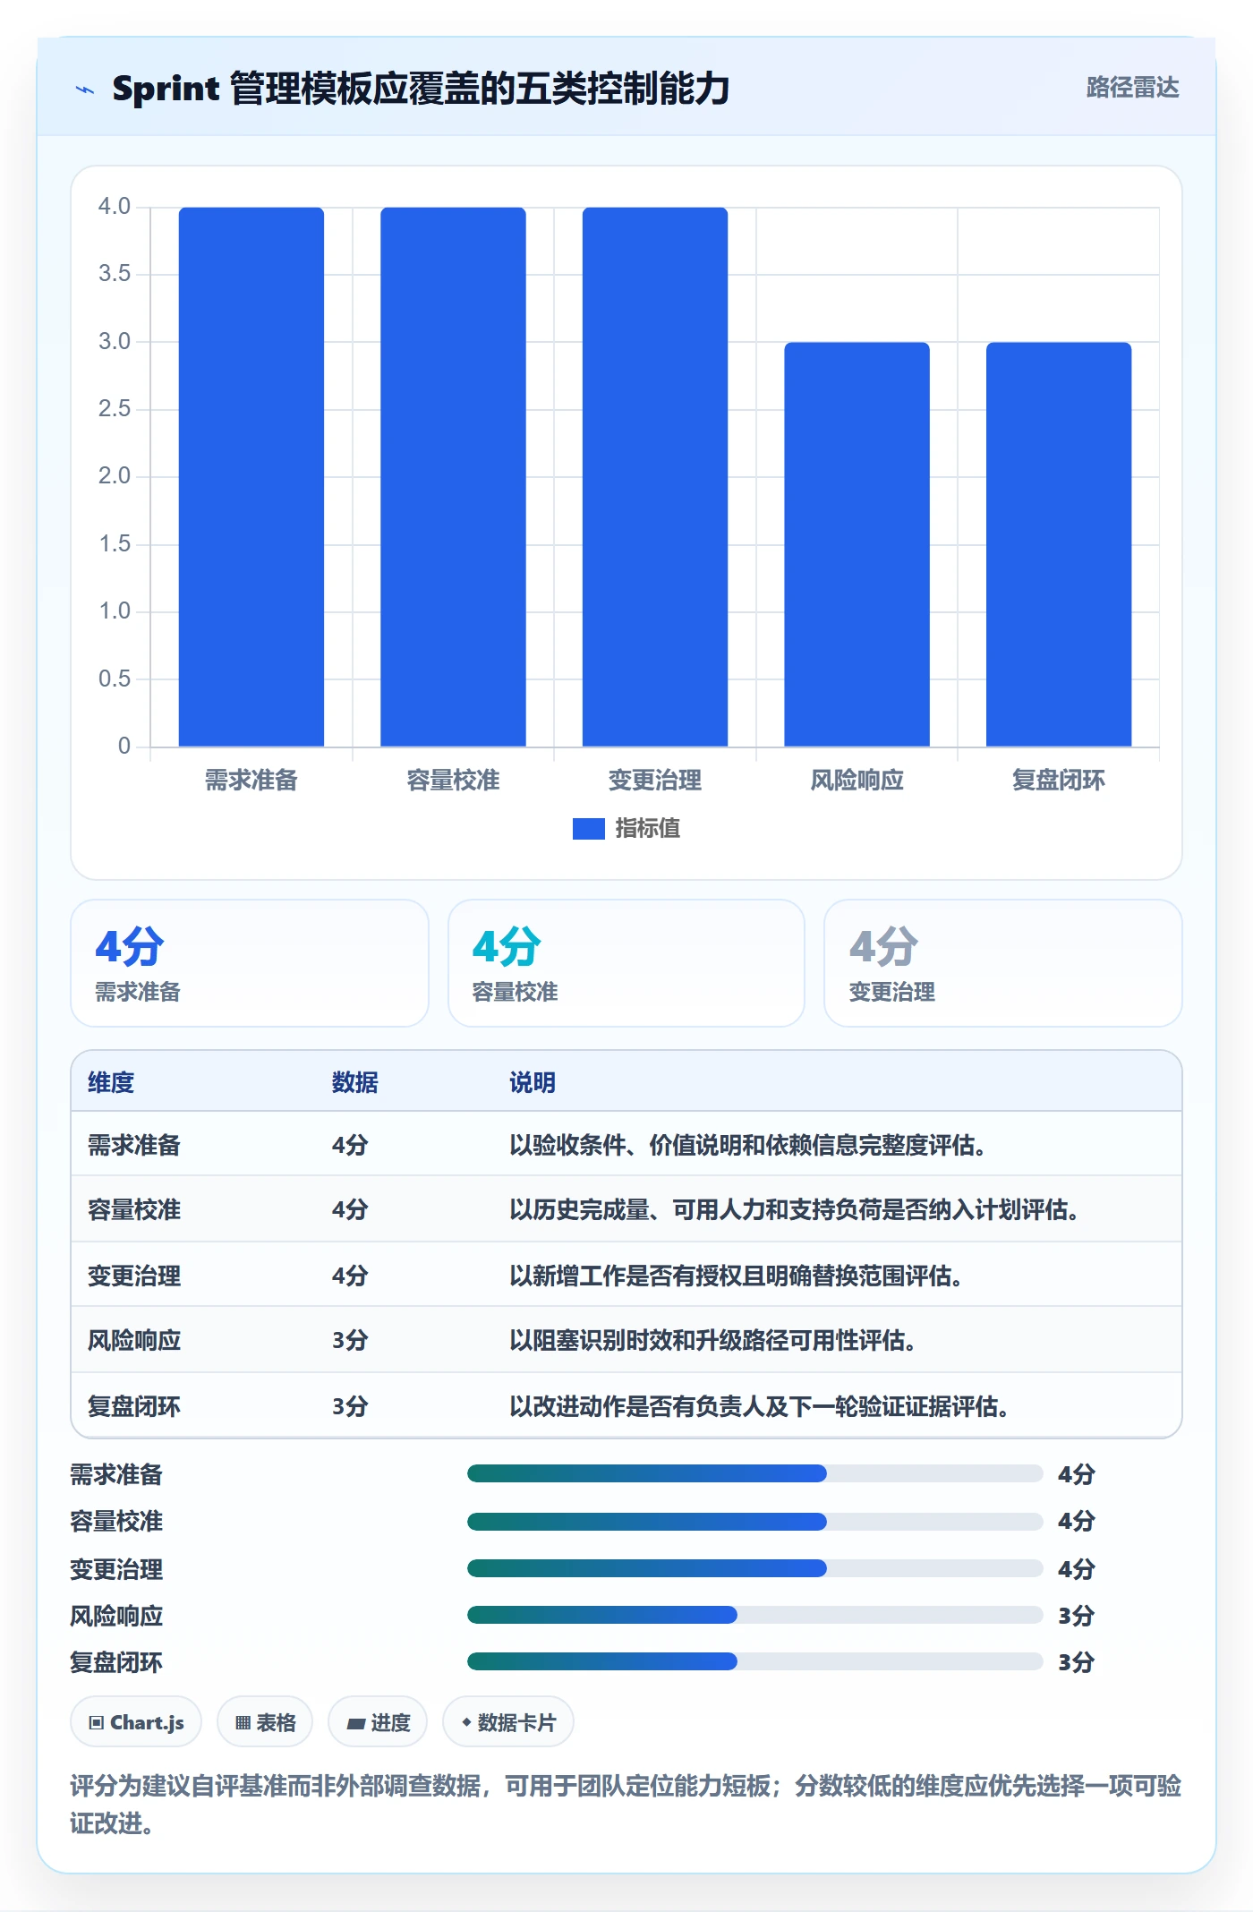The width and height of the screenshot is (1253, 1912).
Task: Click the 容量校准 progress bar
Action: pos(754,1521)
